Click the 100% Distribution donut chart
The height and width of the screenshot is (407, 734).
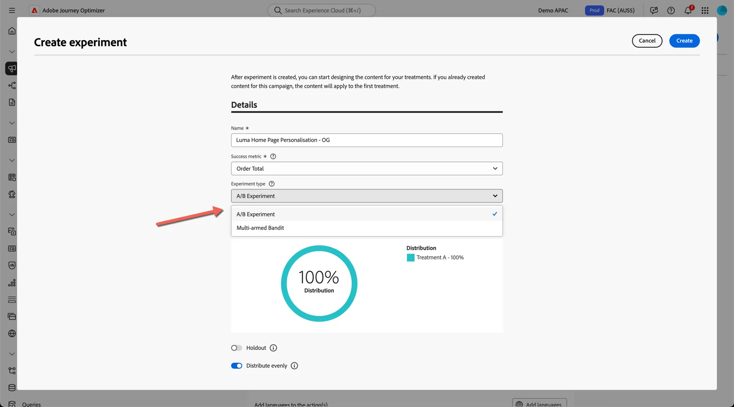[319, 283]
